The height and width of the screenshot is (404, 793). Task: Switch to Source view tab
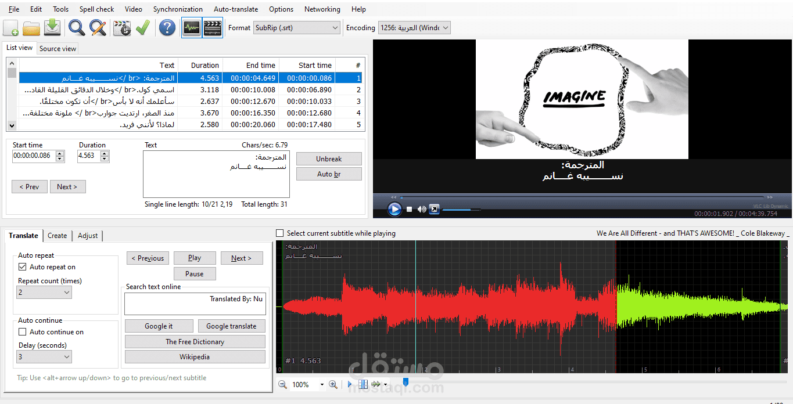tap(58, 49)
